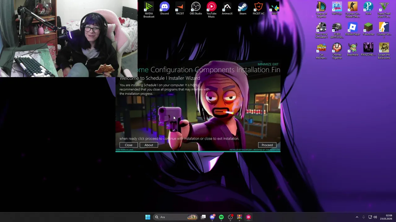This screenshot has width=396, height=222.
Task: Open OBS Studio desktop shortcut
Action: pyautogui.click(x=196, y=9)
